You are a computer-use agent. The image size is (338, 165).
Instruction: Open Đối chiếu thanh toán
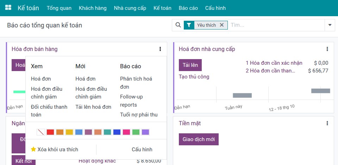point(49,111)
